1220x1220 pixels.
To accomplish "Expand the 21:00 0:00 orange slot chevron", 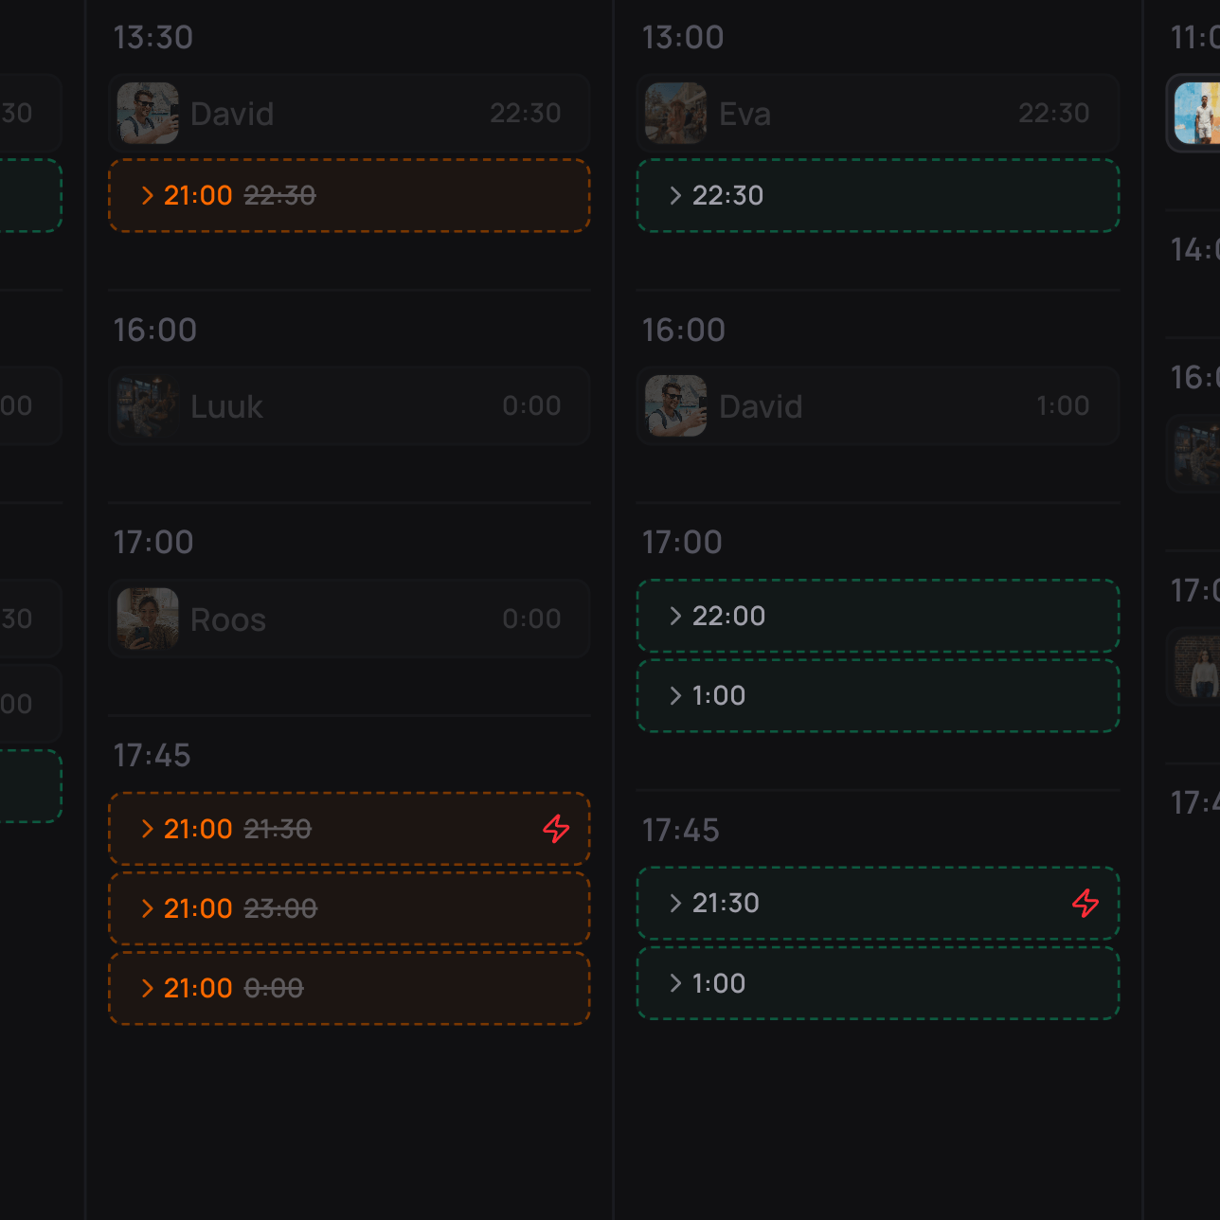I will 147,989.
